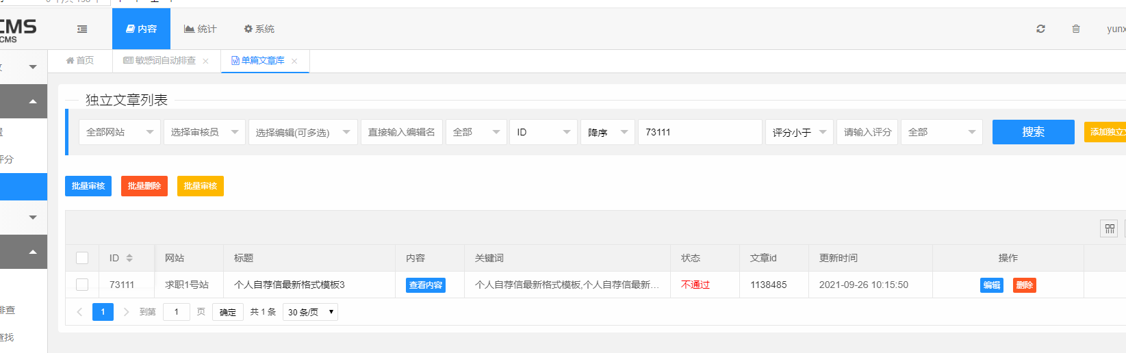
Task: Open the 系统 top navigation tab
Action: click(x=259, y=29)
